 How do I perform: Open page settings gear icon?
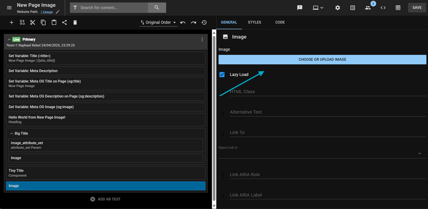click(338, 8)
